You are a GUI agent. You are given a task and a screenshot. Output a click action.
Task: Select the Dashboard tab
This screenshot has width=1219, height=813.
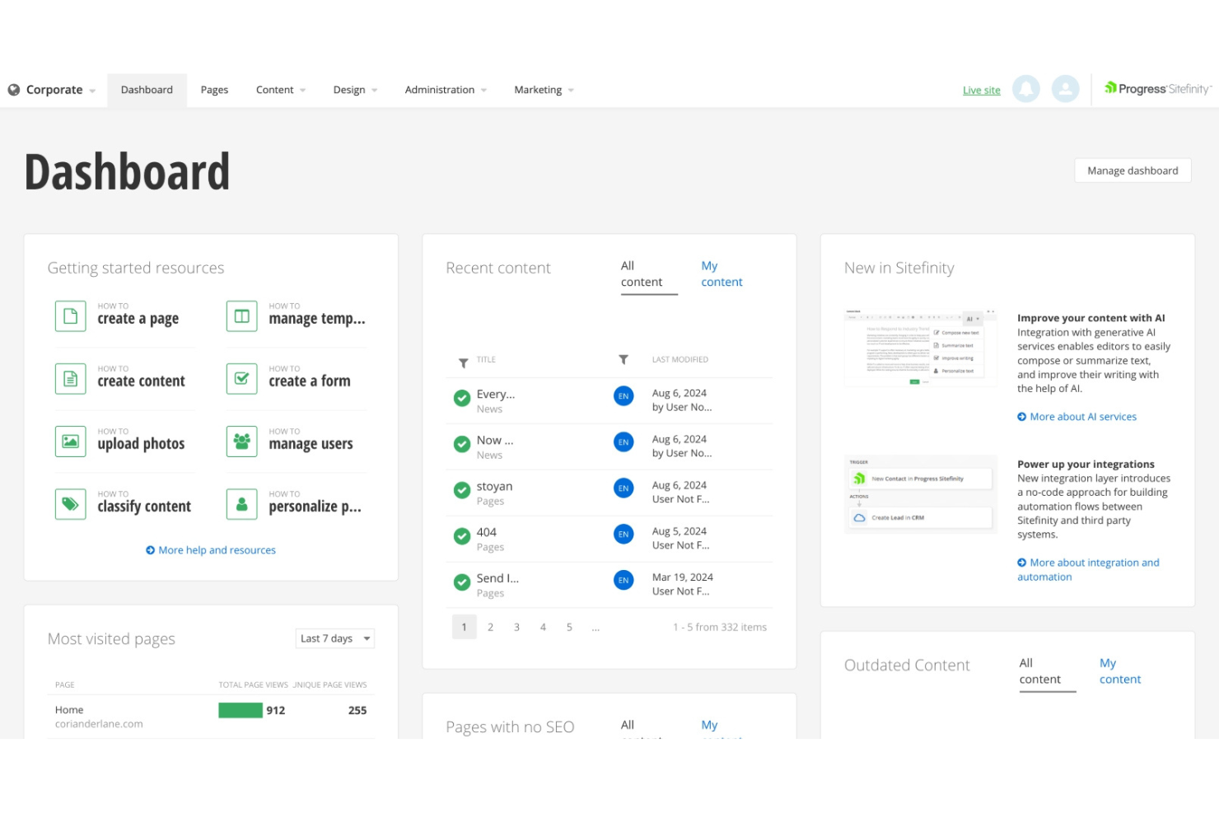pos(147,90)
